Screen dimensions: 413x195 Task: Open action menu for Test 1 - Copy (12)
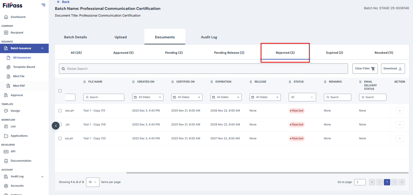click(x=400, y=138)
